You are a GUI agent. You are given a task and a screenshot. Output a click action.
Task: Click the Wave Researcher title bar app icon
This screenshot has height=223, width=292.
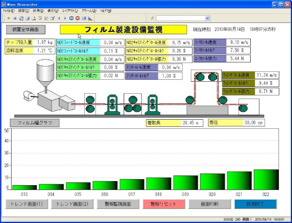(x=4, y=4)
